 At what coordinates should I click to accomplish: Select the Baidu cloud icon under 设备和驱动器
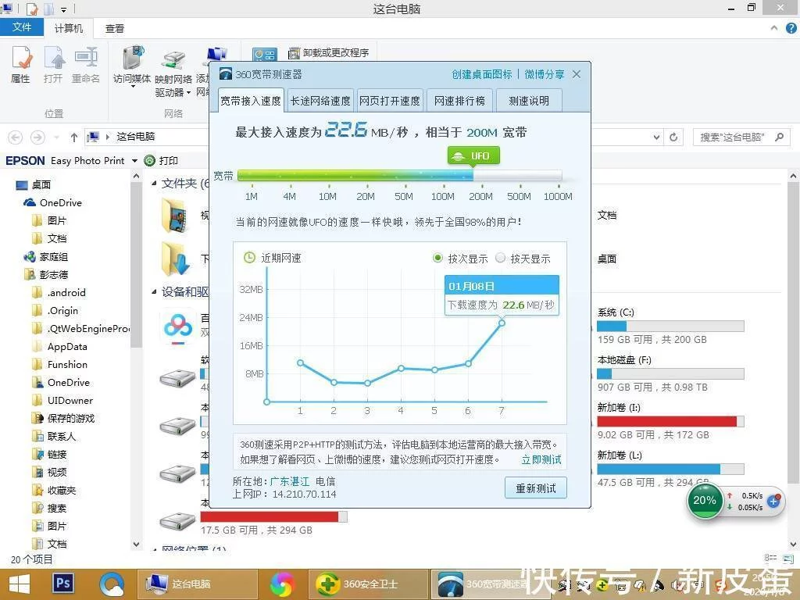tap(177, 327)
